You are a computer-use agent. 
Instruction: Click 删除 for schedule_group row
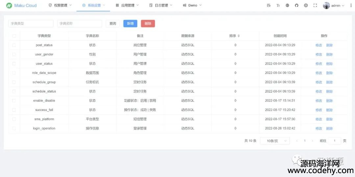(329, 82)
